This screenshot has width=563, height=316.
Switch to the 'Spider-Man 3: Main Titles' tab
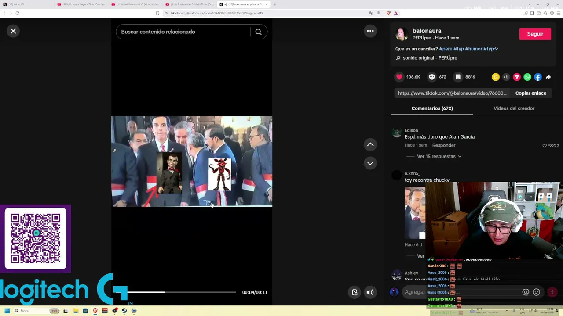(189, 4)
